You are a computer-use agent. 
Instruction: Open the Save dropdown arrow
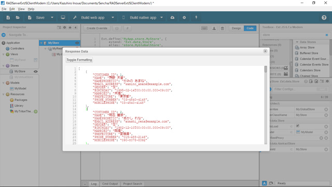coord(52,18)
